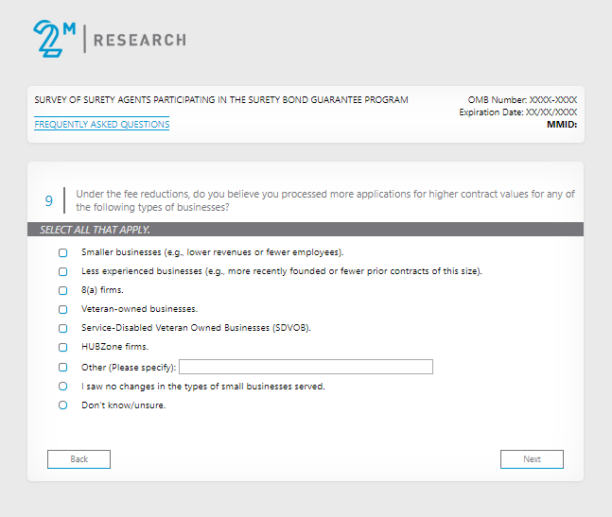Select the Veteran-owned businesses checkbox
This screenshot has width=612, height=517.
coord(63,310)
